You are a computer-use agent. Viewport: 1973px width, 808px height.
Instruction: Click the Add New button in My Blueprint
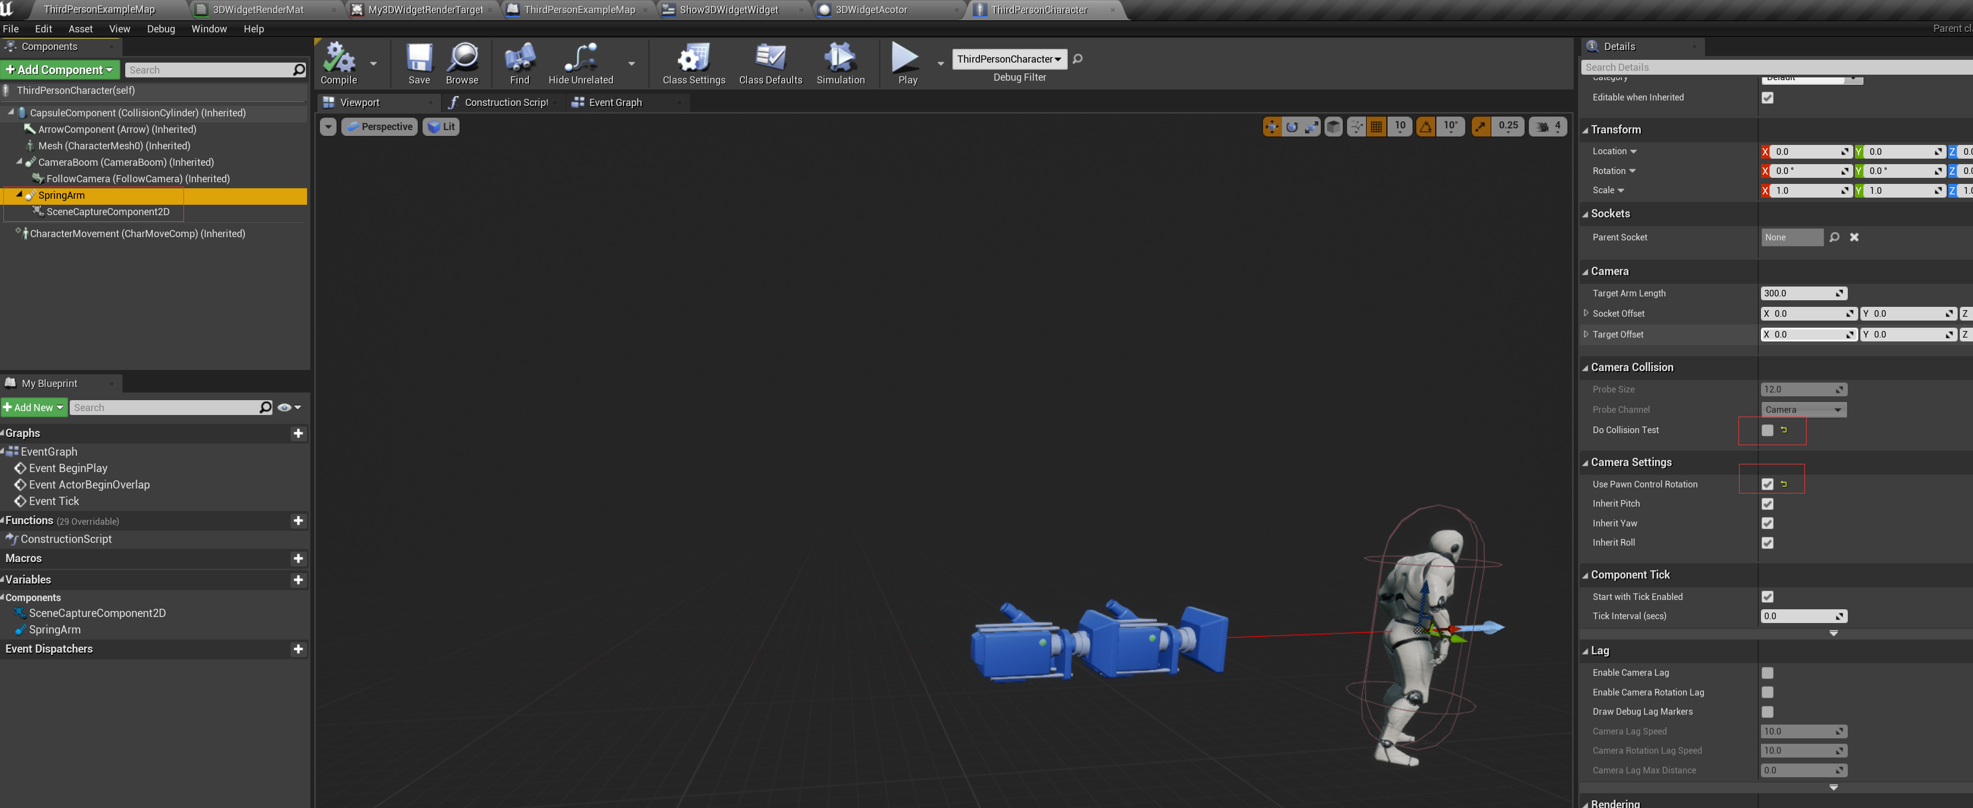pyautogui.click(x=34, y=407)
